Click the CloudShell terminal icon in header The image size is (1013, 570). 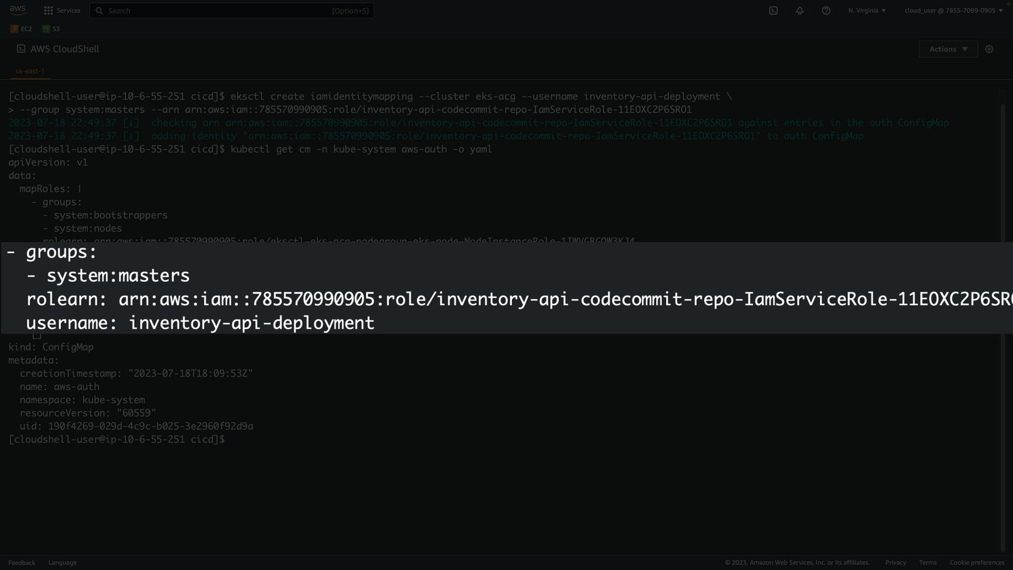coord(773,11)
